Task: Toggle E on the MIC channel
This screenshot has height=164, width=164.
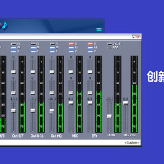Action: [x=71, y=51]
